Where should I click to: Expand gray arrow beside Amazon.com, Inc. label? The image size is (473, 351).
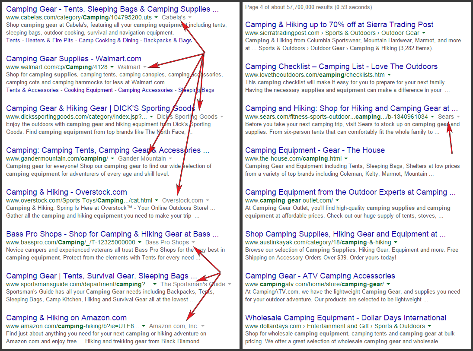203,326
